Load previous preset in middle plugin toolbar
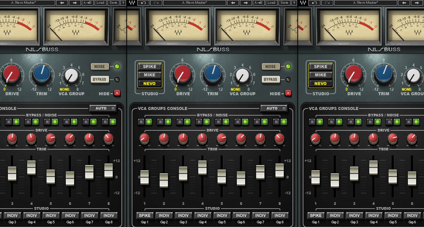The width and height of the screenshot is (424, 227). pos(233,3)
